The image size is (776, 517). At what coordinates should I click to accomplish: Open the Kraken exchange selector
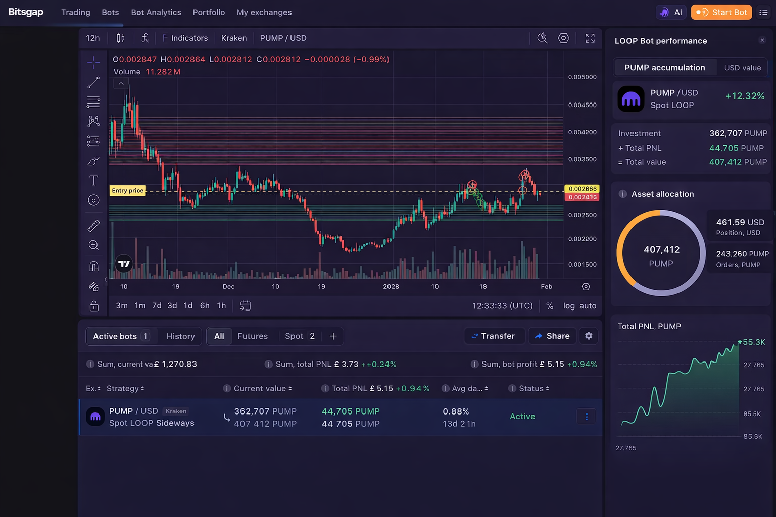pos(233,38)
